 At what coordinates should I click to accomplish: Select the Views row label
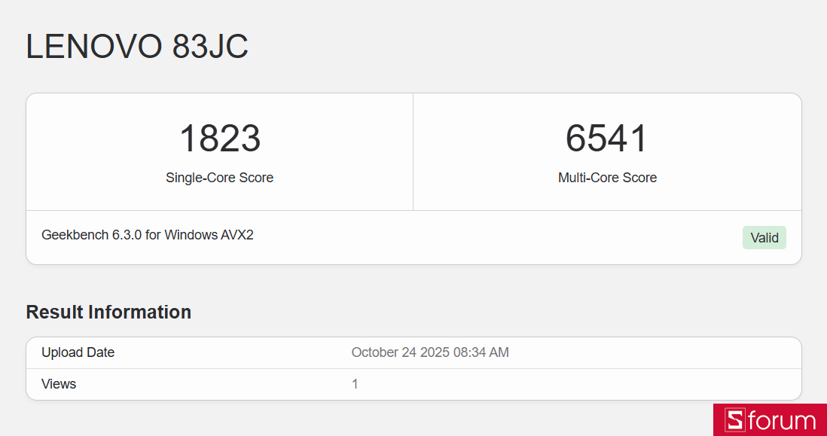click(x=59, y=384)
